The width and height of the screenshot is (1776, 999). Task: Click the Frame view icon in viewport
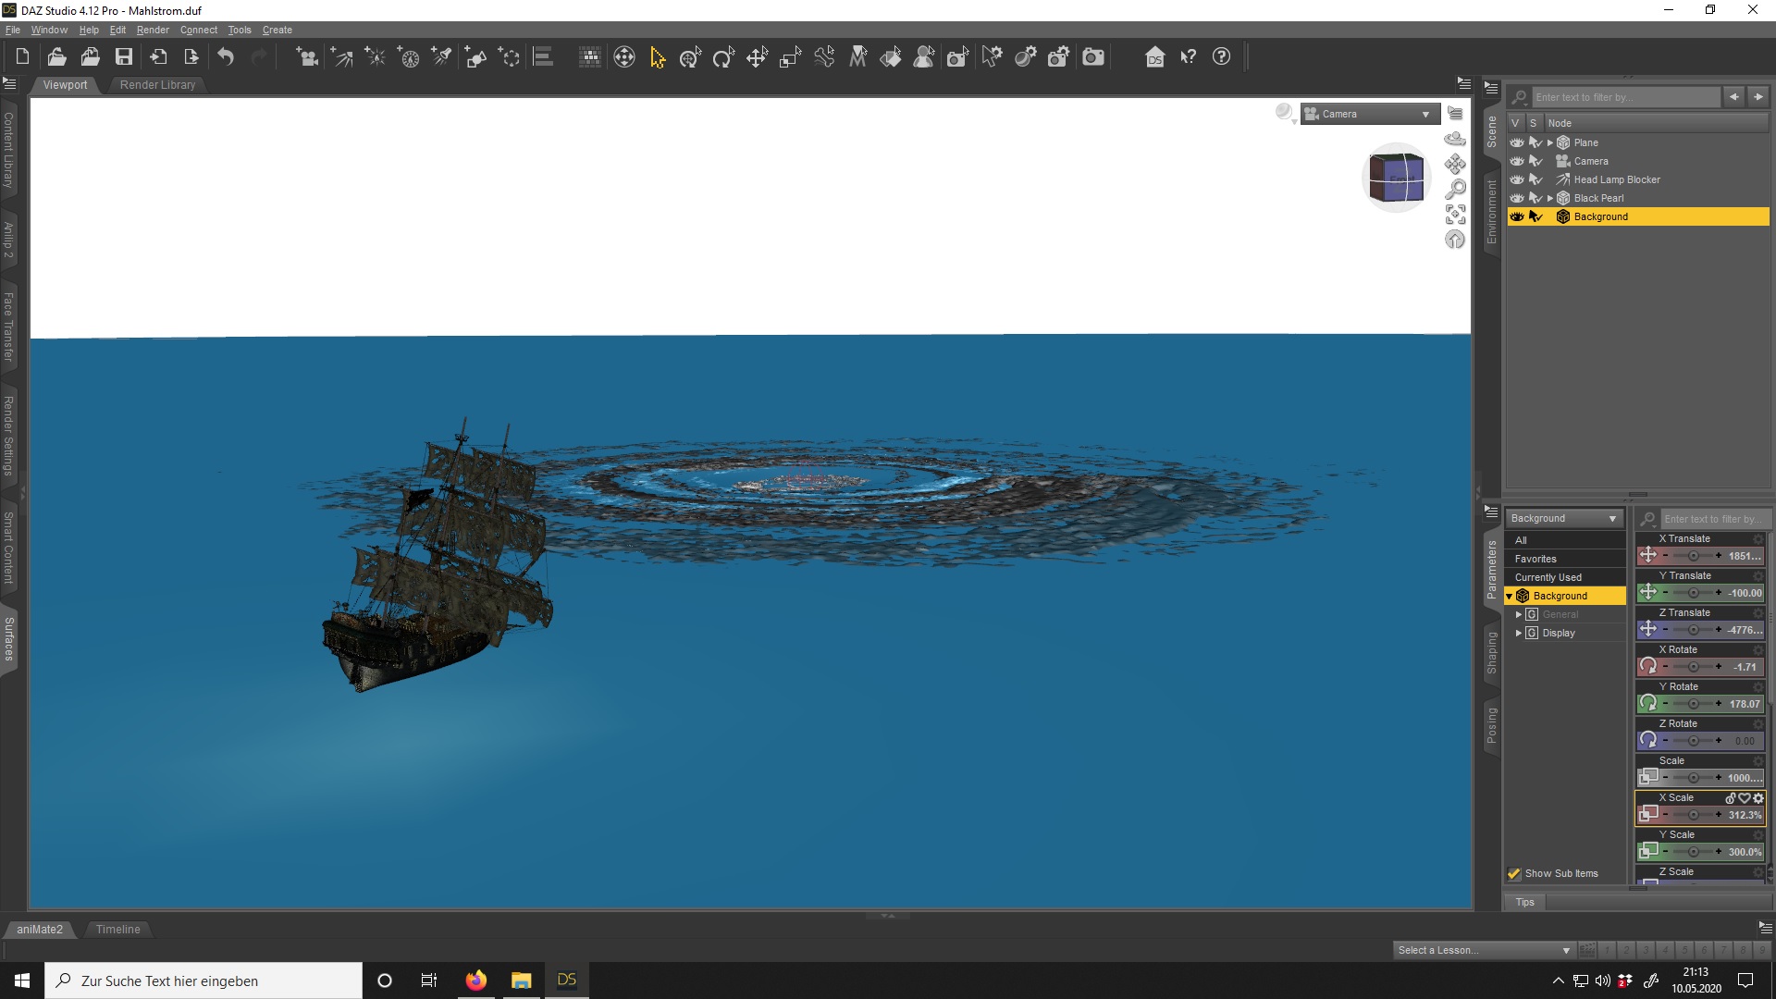(x=1455, y=215)
